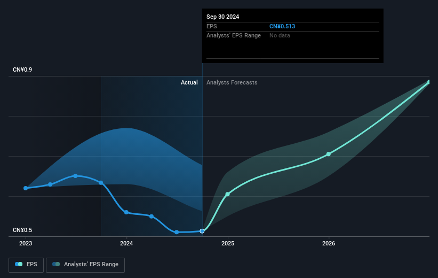Click the 2024 x-axis label
Image resolution: width=438 pixels, height=278 pixels.
click(126, 243)
